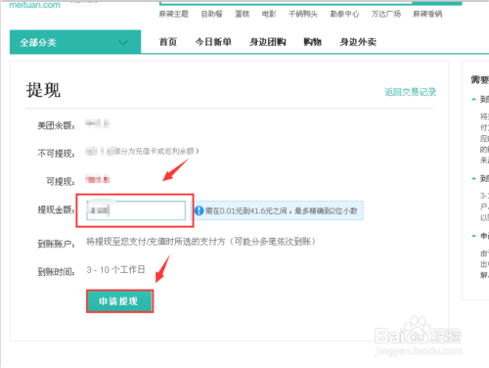Collapse the first help item in right sidebar
The image size is (489, 368).
pos(474,99)
